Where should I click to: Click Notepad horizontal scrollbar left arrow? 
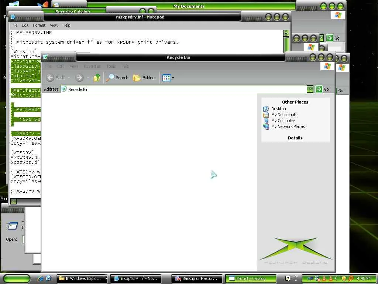pos(14,201)
